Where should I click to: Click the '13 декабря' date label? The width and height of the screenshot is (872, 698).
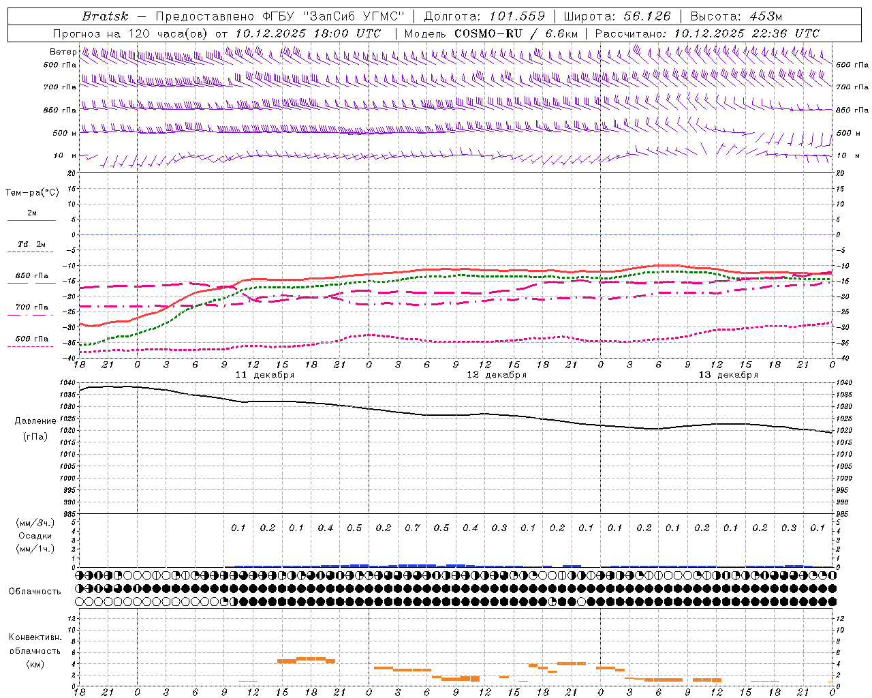[x=728, y=374]
